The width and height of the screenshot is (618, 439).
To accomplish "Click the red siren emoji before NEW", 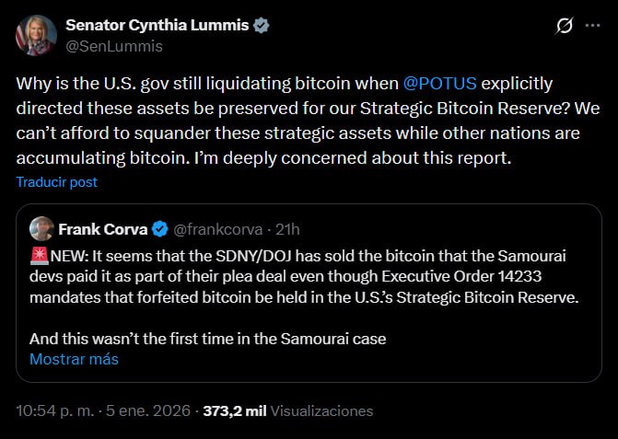I will 37,253.
